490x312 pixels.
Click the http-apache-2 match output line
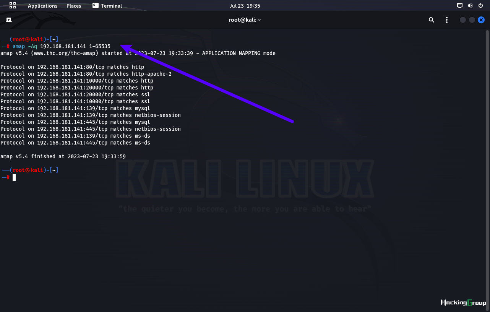pyautogui.click(x=86, y=74)
